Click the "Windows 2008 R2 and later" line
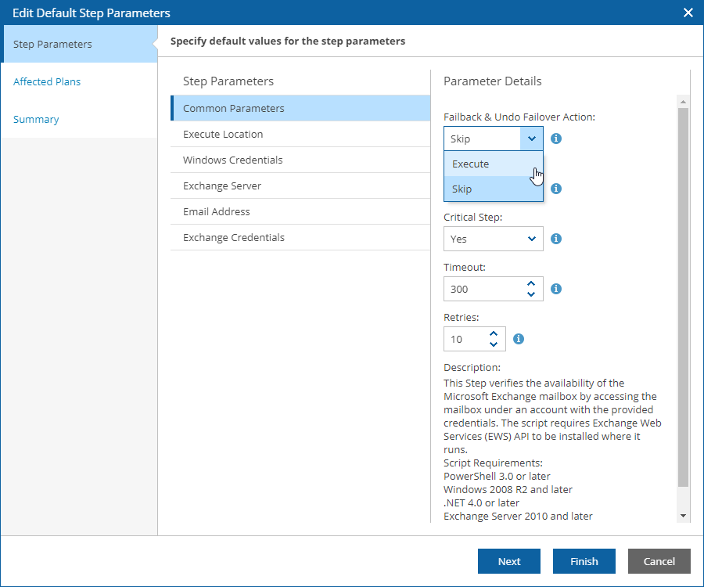 (x=508, y=489)
